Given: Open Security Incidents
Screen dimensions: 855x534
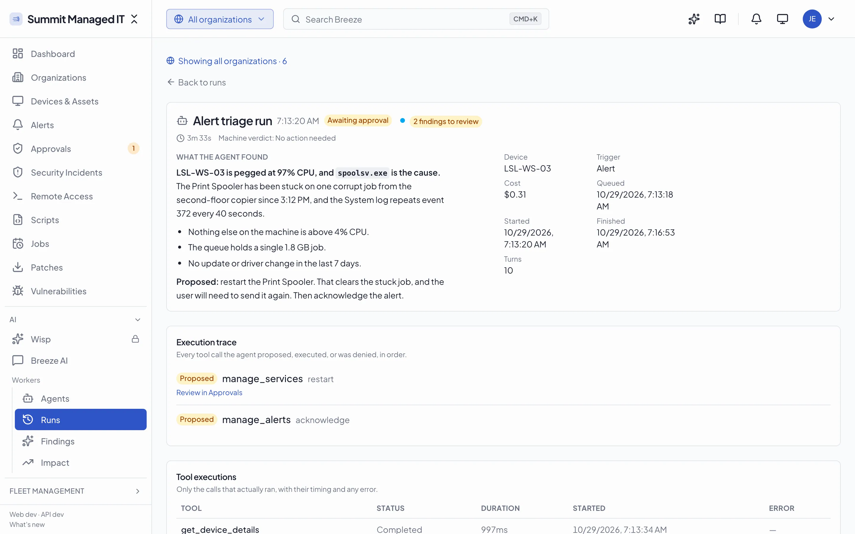Looking at the screenshot, I should click(76, 172).
